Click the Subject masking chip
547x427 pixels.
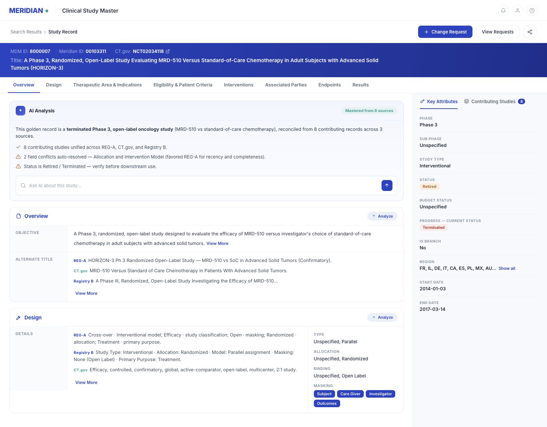[324, 394]
